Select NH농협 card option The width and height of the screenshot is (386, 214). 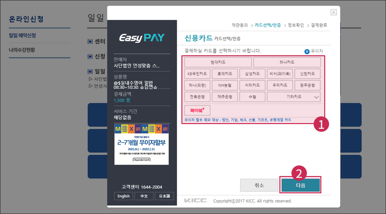pos(225,85)
